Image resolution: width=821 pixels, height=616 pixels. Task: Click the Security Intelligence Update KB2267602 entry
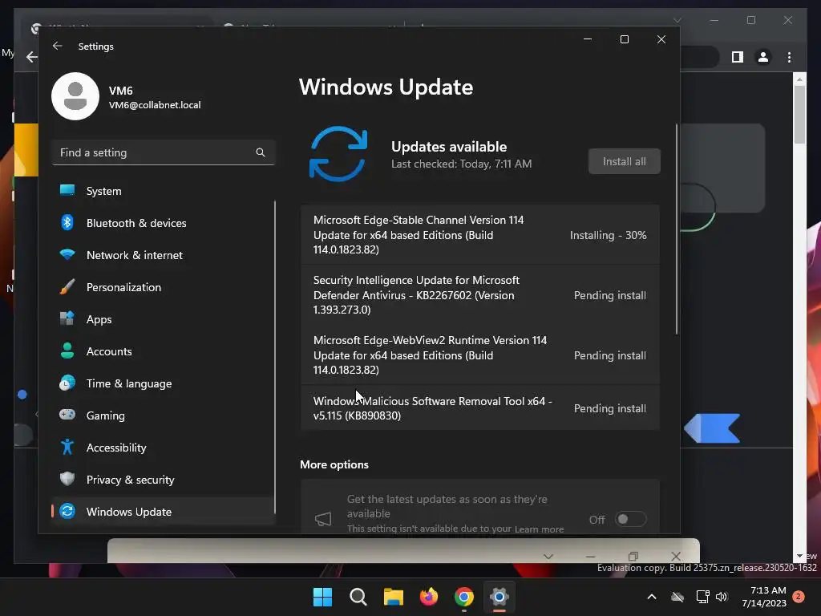479,295
